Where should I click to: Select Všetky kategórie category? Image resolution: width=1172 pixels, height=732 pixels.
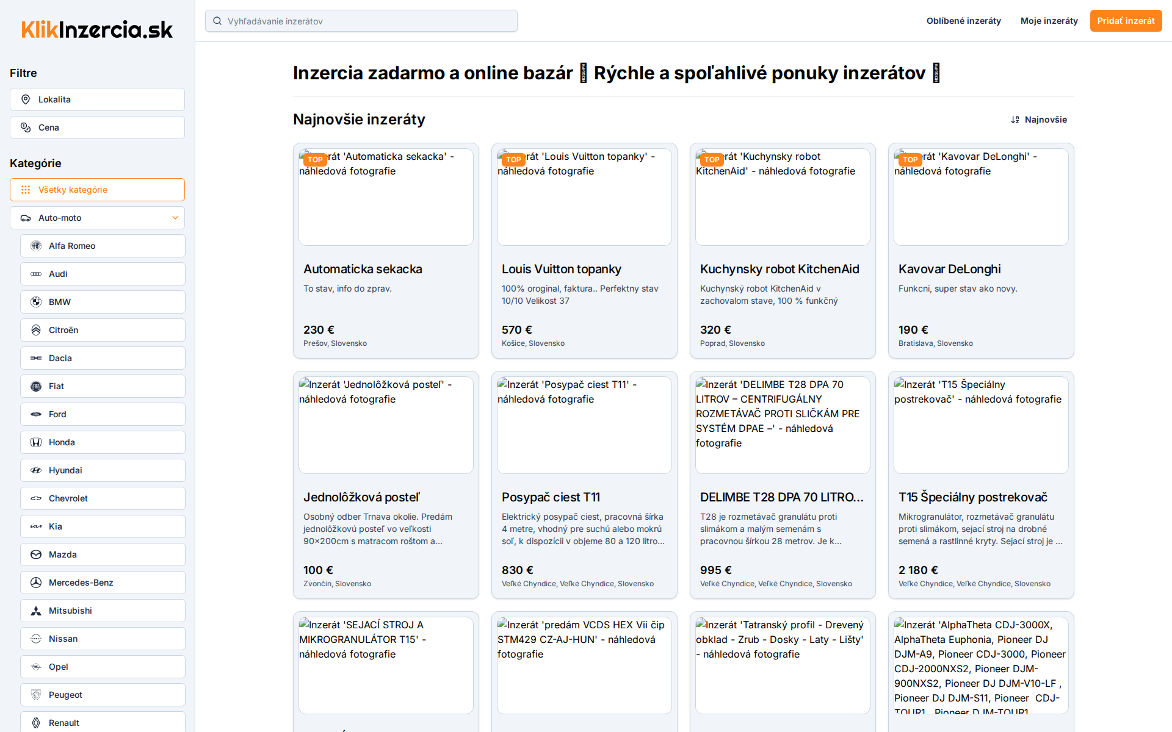pos(97,190)
